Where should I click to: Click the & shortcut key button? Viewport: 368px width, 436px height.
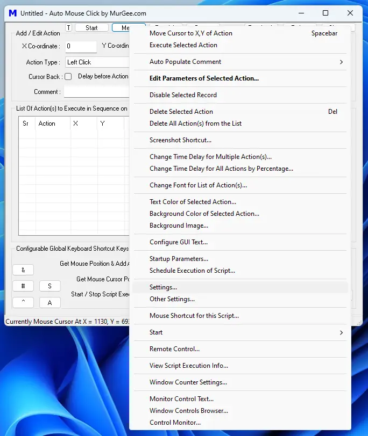(23, 270)
